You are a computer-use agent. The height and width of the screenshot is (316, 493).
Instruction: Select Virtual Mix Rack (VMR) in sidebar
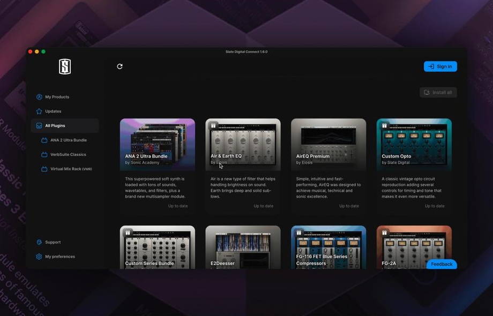(x=71, y=169)
